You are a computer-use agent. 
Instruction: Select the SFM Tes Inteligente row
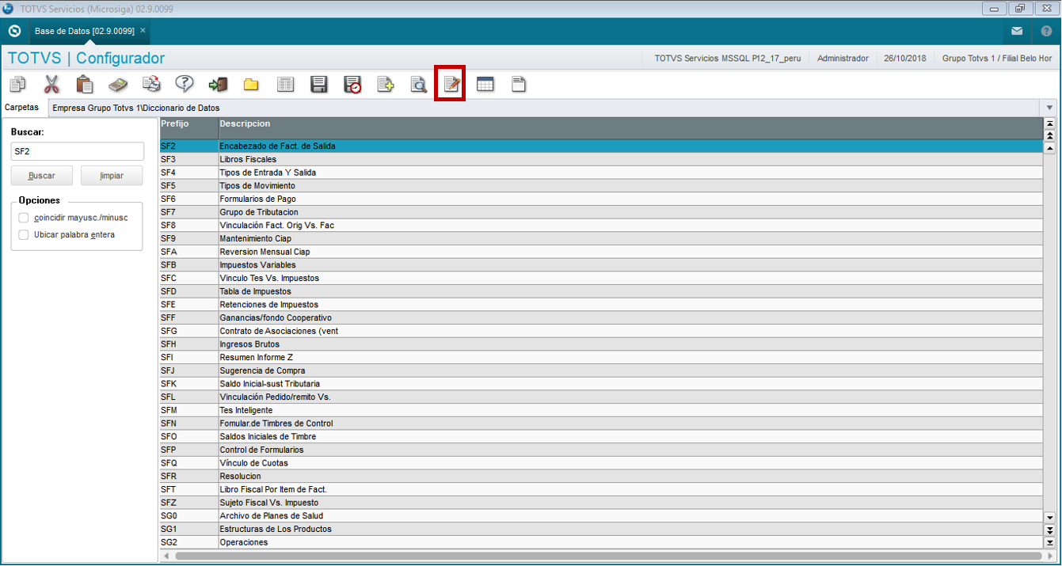pyautogui.click(x=601, y=410)
